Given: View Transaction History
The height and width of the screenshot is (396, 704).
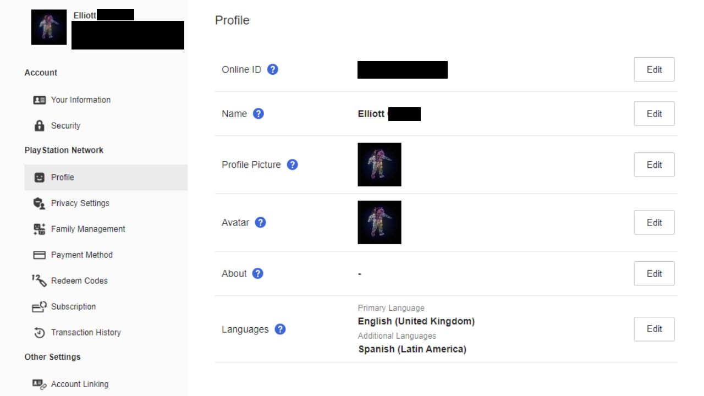Looking at the screenshot, I should click(x=86, y=333).
